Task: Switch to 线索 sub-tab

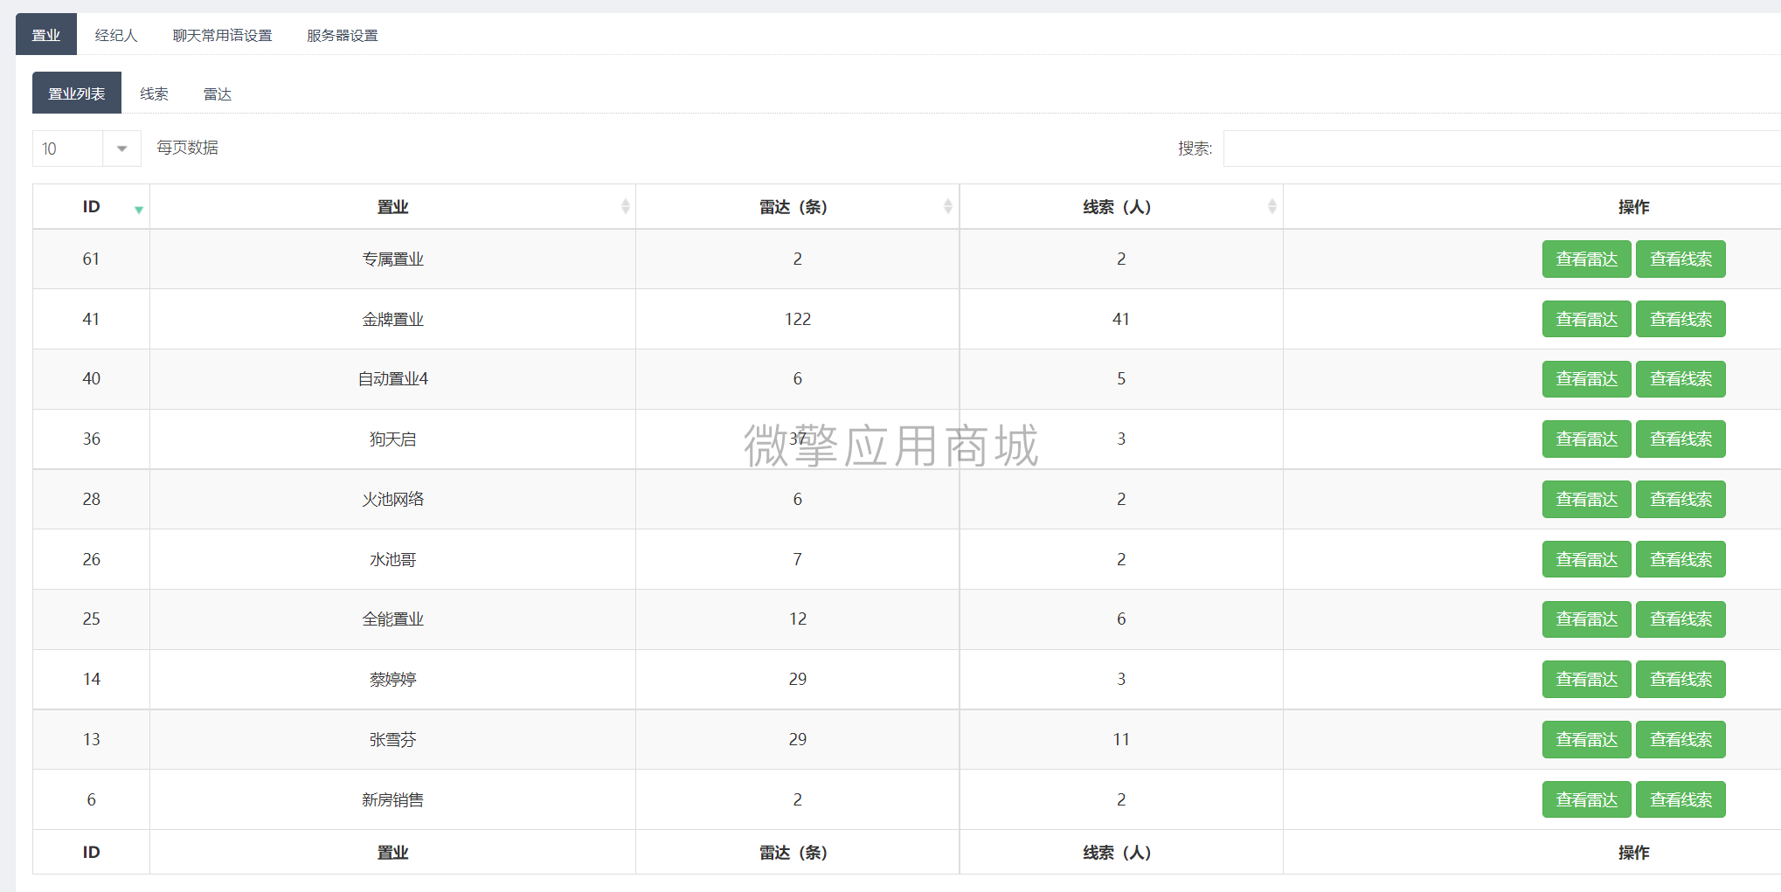Action: [x=154, y=93]
